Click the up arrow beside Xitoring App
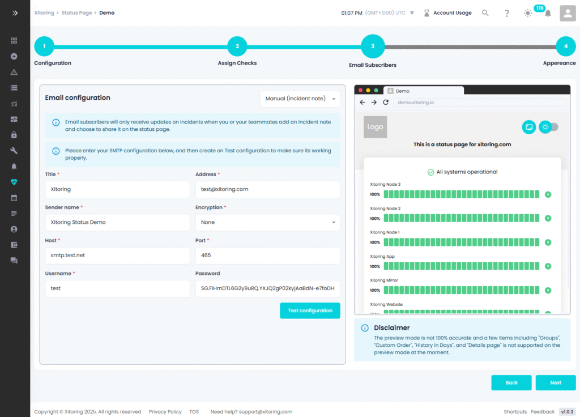Screen dimensions: 580x417 [x=548, y=266]
